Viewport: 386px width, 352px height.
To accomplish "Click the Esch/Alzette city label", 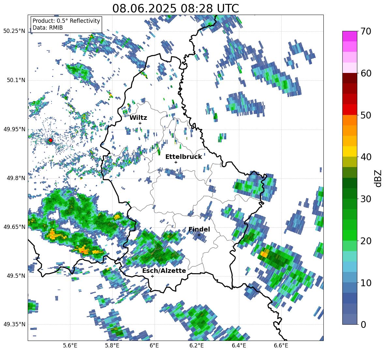I will pyautogui.click(x=164, y=271).
